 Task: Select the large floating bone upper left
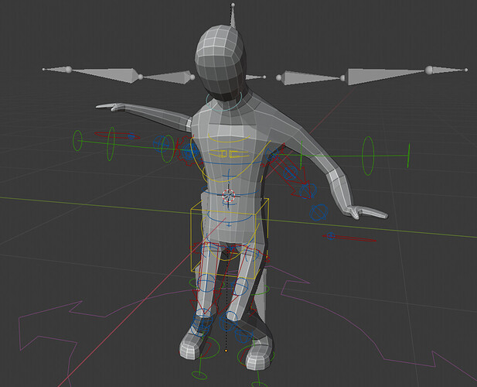[x=105, y=74]
